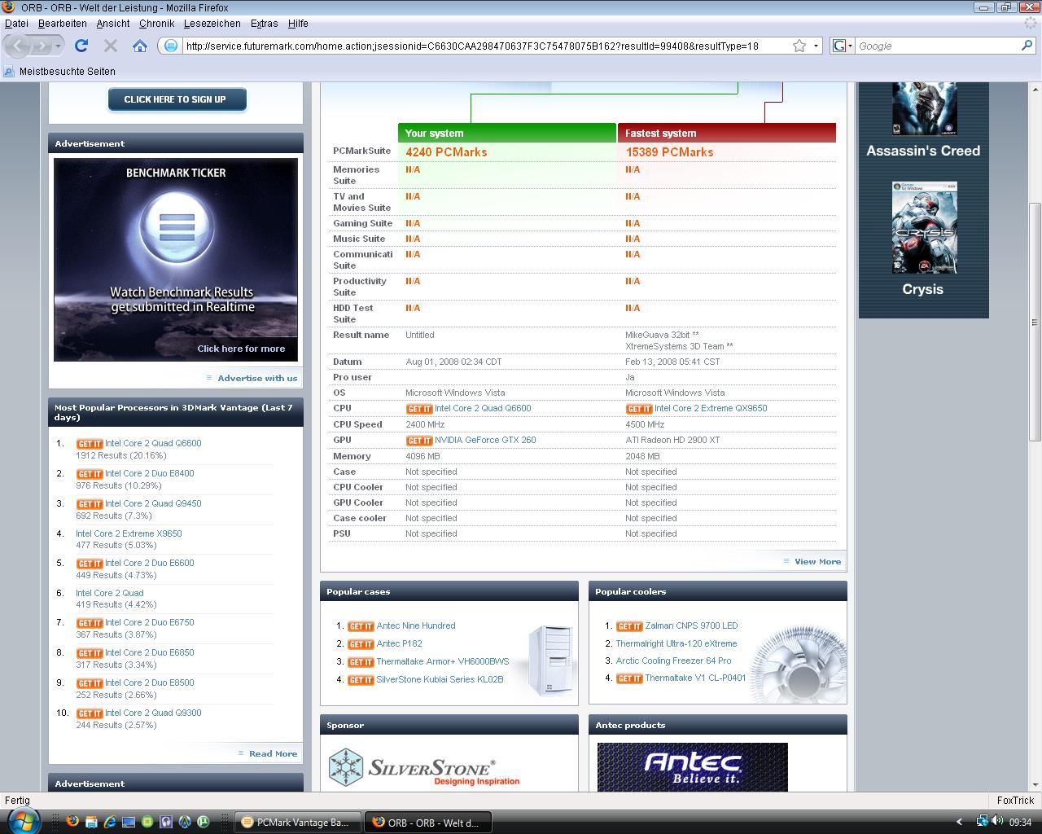Viewport: 1042px width, 834px height.
Task: Click GET IT badge beside Core 2 Extreme QX9650
Action: (638, 409)
